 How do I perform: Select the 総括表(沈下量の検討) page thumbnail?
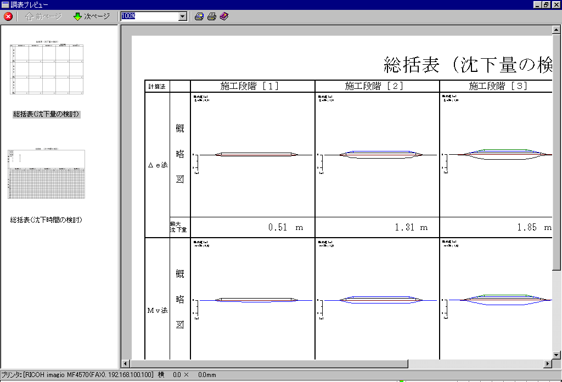click(x=47, y=68)
